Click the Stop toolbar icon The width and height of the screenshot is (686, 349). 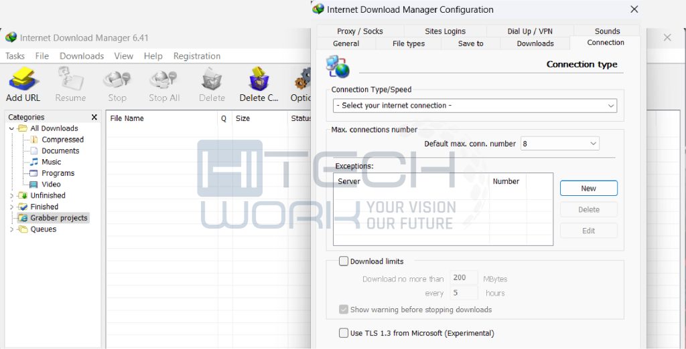[117, 80]
